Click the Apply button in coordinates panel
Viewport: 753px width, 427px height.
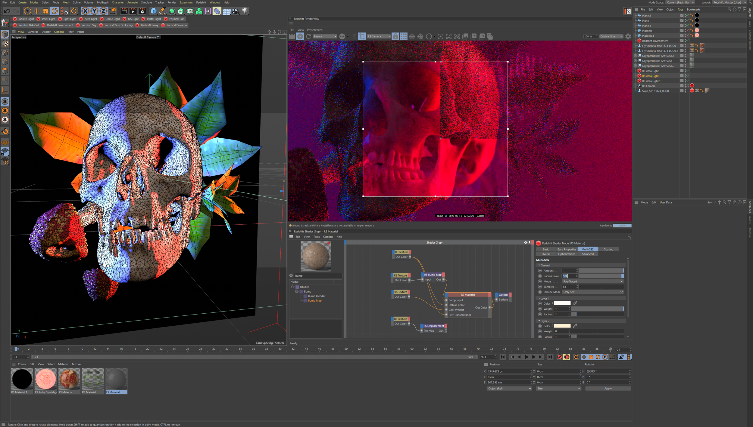click(608, 389)
